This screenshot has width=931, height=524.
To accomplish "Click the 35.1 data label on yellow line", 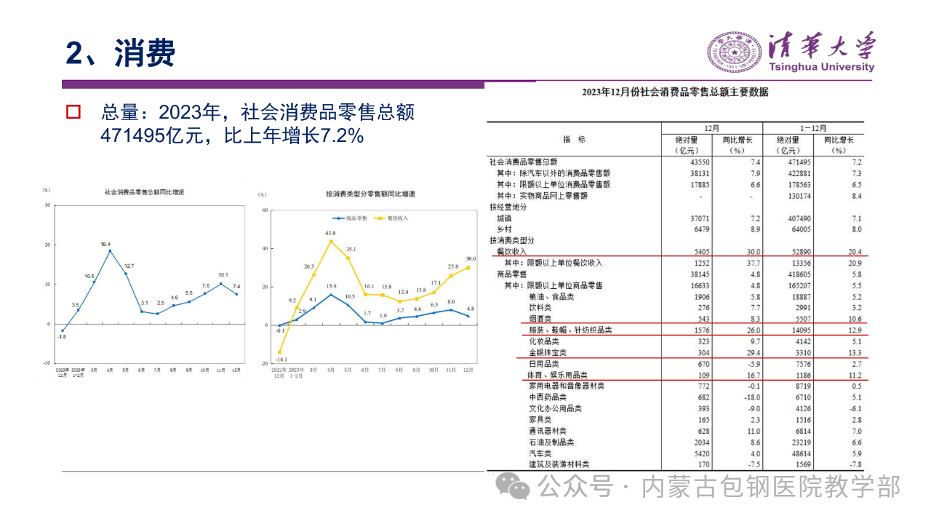I will point(352,249).
